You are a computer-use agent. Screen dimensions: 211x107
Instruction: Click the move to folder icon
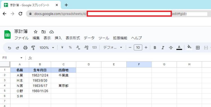point(43,32)
